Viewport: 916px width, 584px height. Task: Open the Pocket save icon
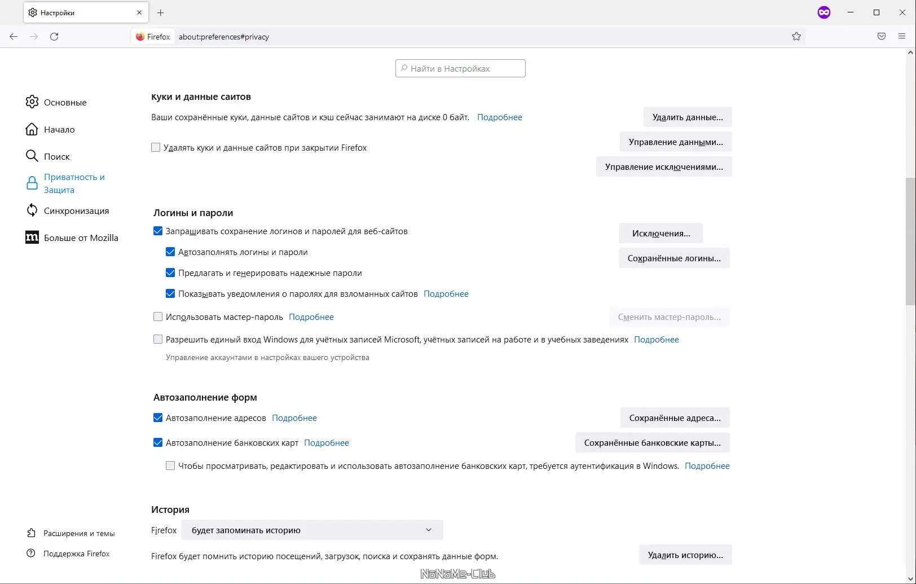(882, 37)
